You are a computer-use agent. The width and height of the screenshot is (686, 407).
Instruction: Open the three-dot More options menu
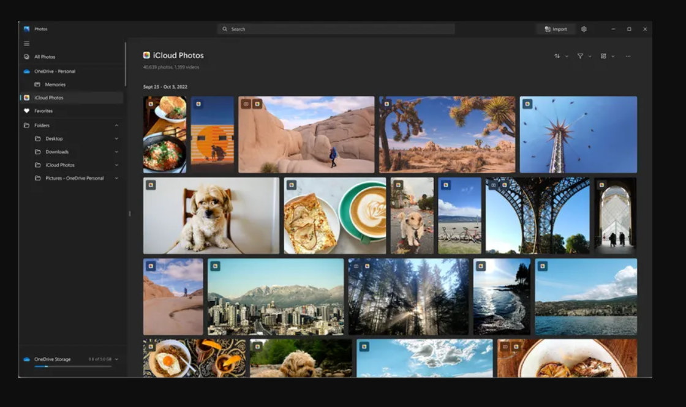(628, 56)
